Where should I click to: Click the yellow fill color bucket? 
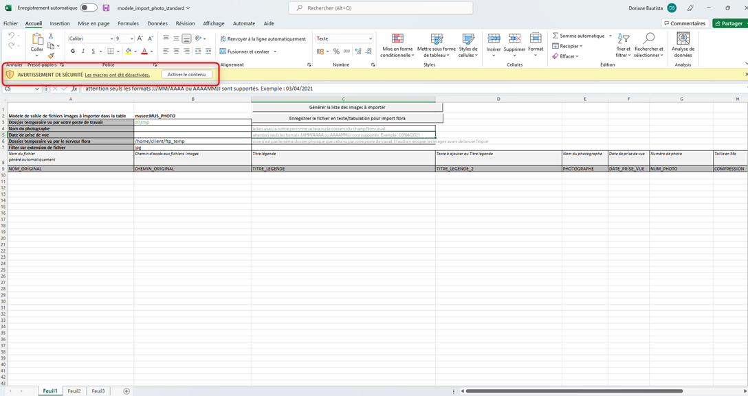tap(128, 51)
